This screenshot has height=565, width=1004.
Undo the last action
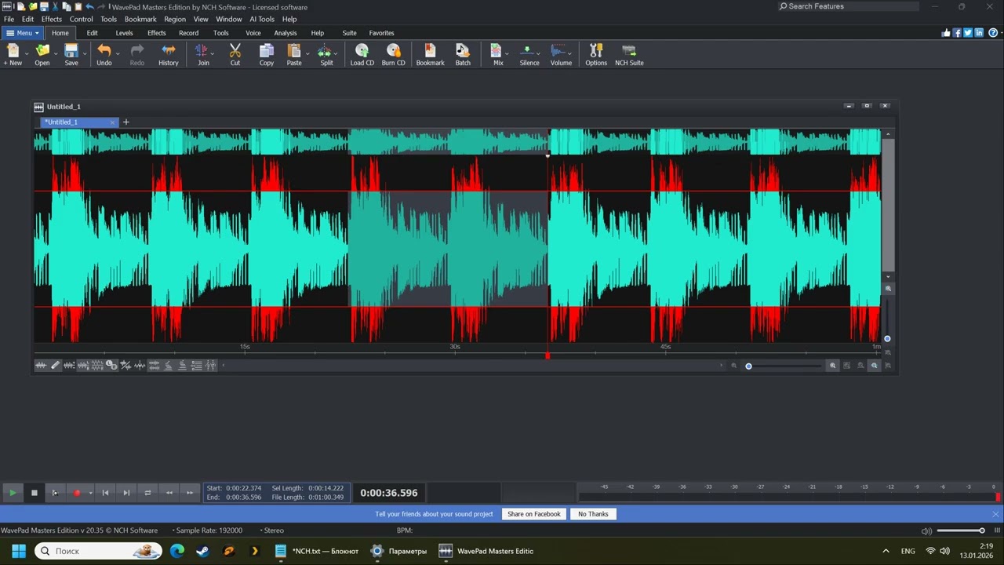click(x=104, y=55)
